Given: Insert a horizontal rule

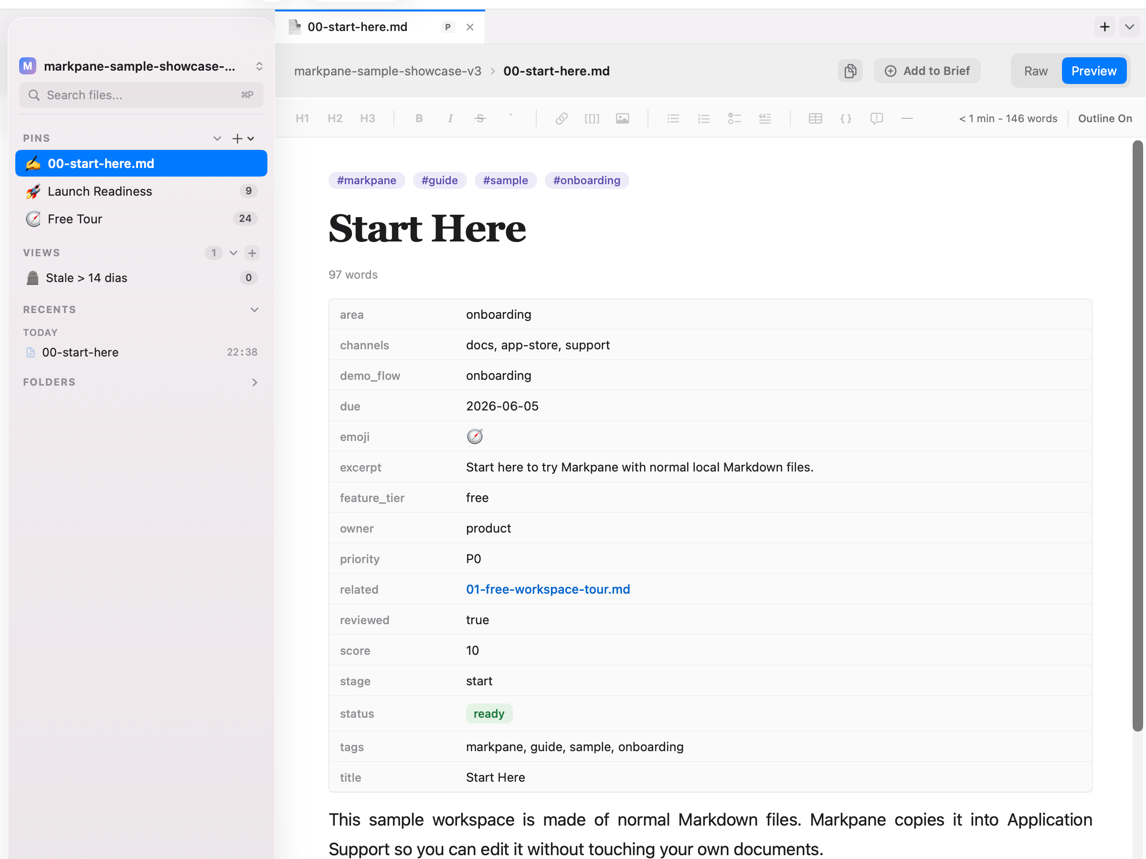Looking at the screenshot, I should pos(907,118).
